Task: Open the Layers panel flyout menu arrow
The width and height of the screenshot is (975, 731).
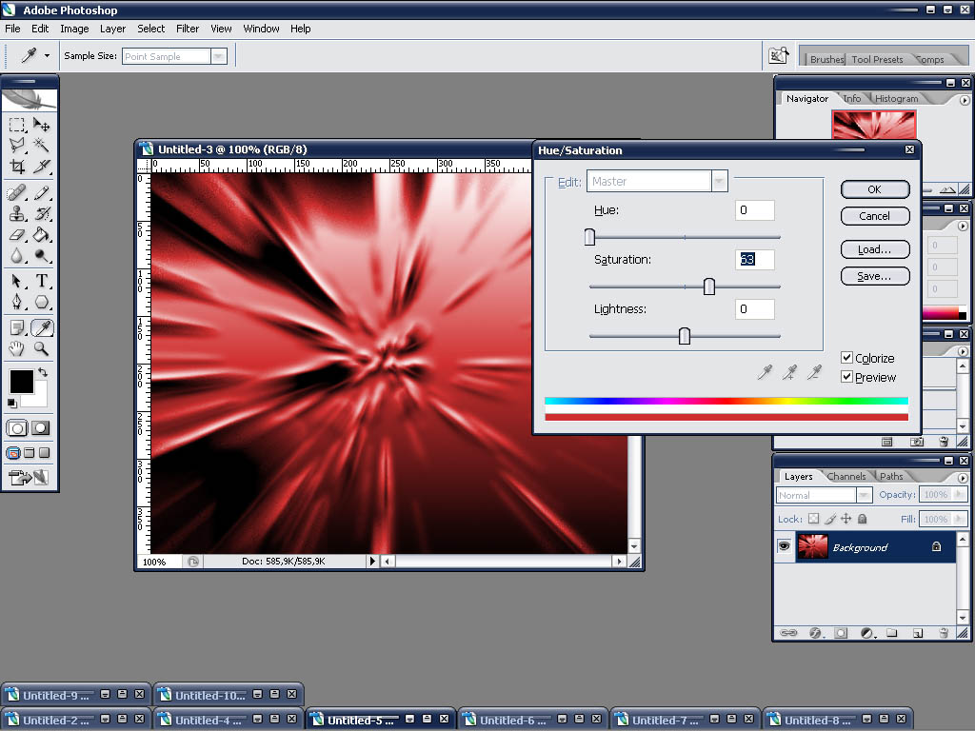Action: click(964, 477)
